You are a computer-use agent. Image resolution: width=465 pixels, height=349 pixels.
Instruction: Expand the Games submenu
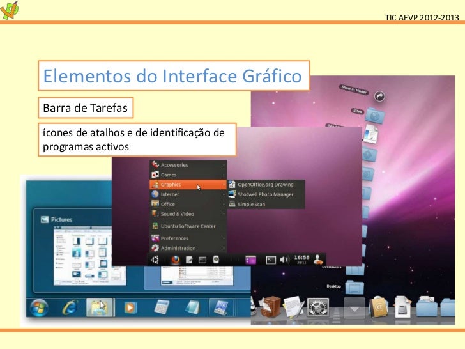click(188, 174)
